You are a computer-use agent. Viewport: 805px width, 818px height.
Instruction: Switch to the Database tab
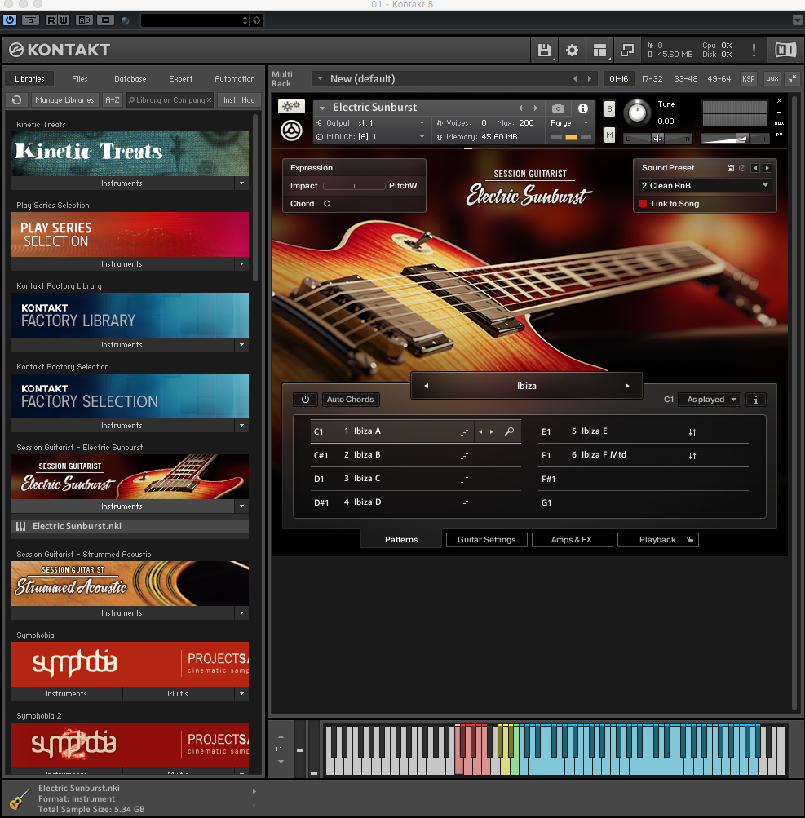point(130,79)
